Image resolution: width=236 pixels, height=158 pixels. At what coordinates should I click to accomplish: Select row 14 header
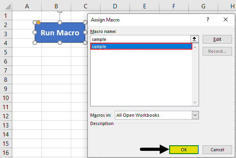(6, 135)
